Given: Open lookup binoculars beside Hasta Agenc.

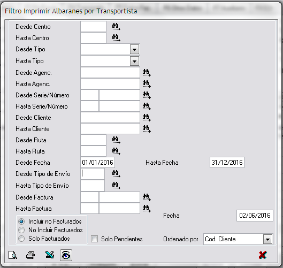Looking at the screenshot, I should coord(147,84).
